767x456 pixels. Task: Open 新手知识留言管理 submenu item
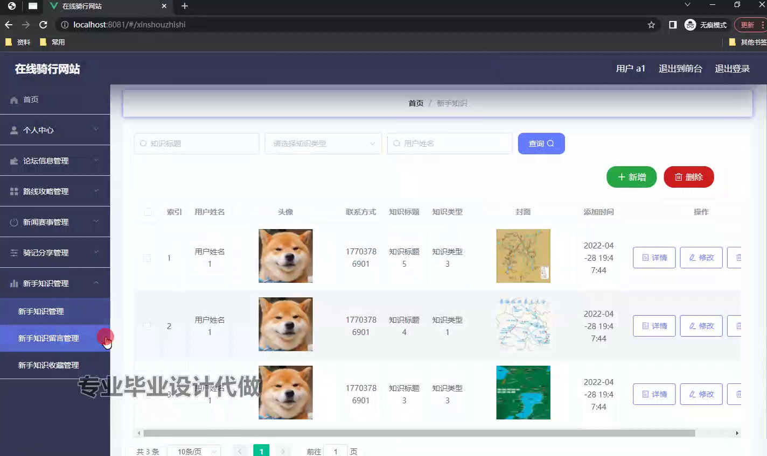coord(55,338)
